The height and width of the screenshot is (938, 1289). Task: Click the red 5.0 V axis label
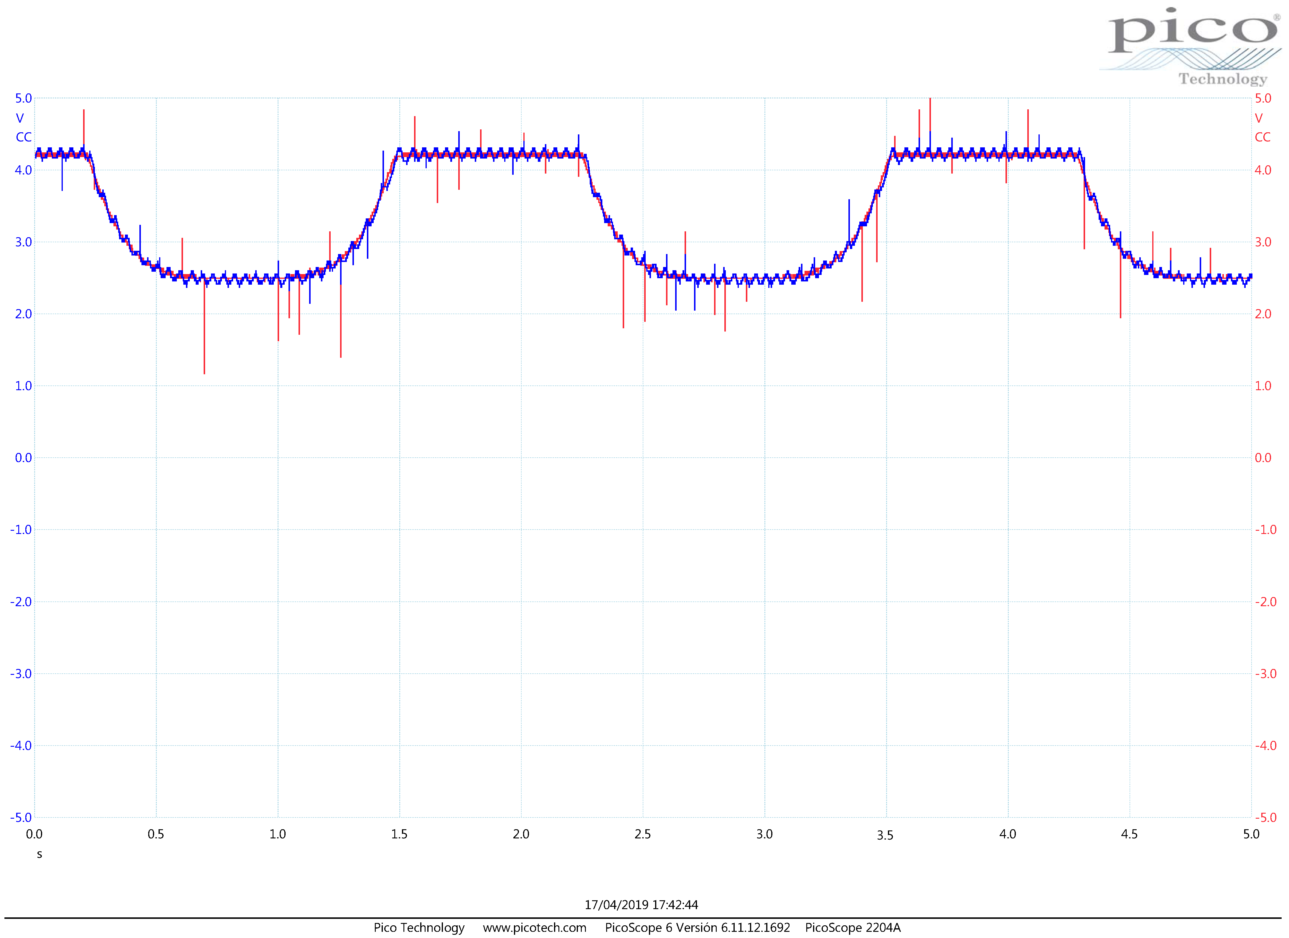point(1263,98)
